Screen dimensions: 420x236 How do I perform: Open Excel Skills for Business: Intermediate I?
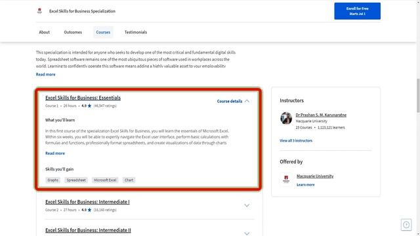click(x=87, y=202)
